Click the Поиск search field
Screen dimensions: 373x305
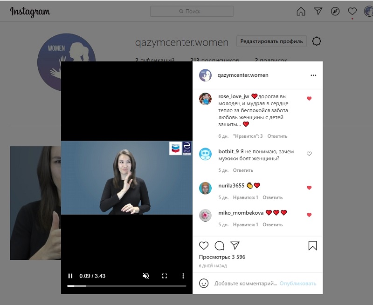[x=196, y=12]
